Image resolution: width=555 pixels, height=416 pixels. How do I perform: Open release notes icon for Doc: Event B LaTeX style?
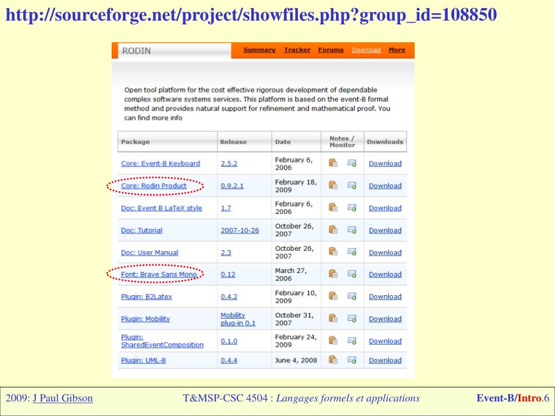point(333,207)
